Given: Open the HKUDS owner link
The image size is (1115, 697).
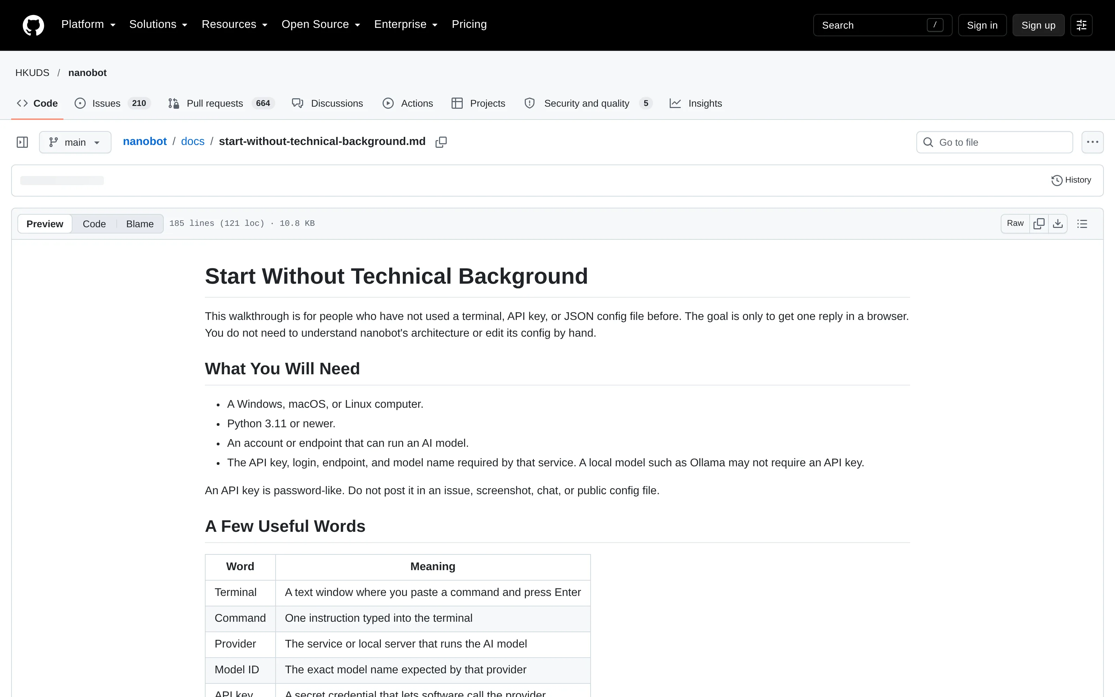Looking at the screenshot, I should (x=32, y=73).
